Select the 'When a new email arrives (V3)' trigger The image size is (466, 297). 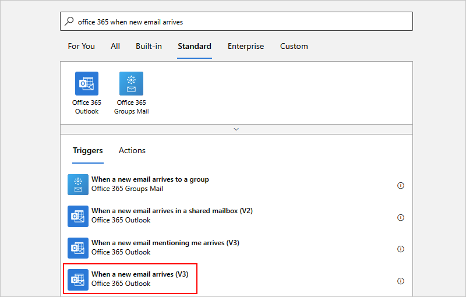coord(140,279)
